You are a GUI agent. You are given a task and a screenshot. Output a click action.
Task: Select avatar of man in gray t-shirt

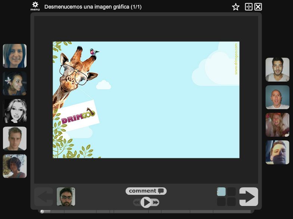pos(15,139)
